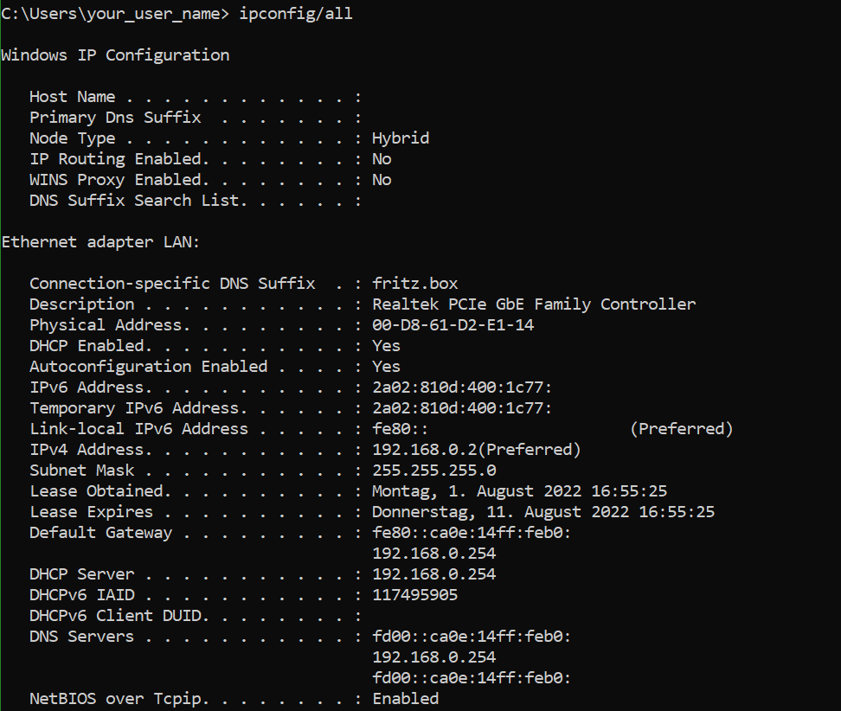
Task: Click the Hybrid node type value
Action: tap(401, 138)
